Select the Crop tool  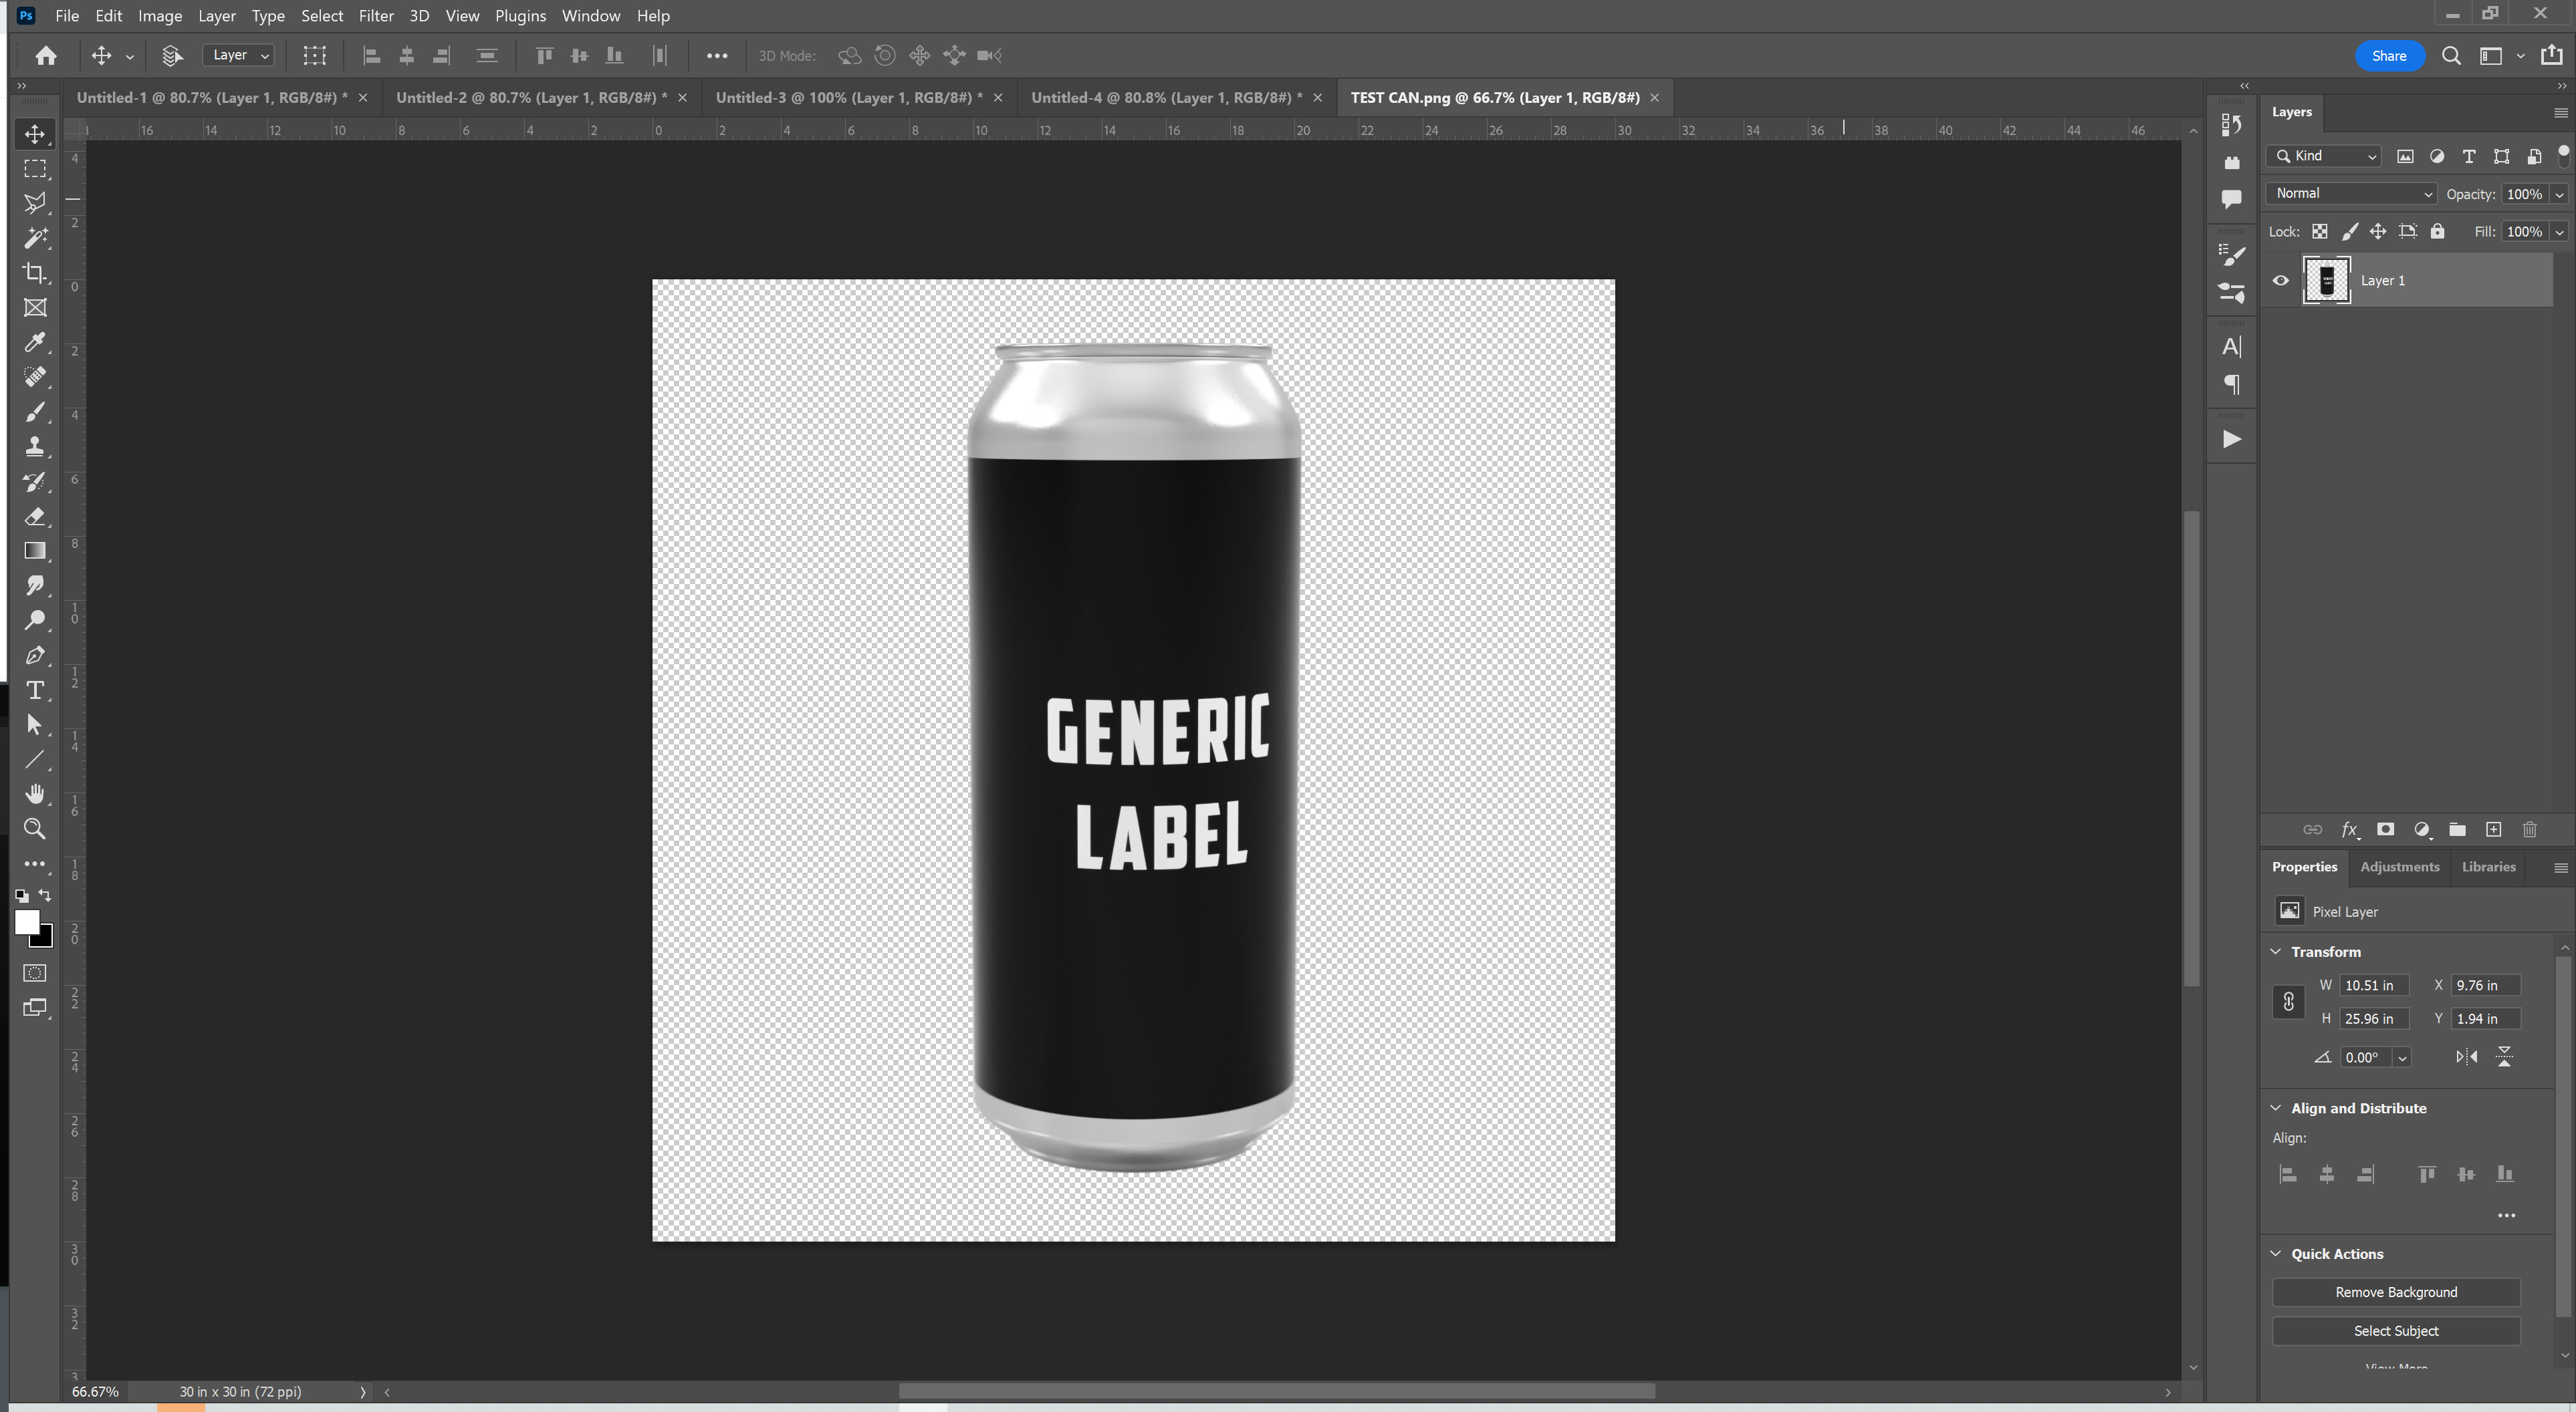[x=35, y=273]
